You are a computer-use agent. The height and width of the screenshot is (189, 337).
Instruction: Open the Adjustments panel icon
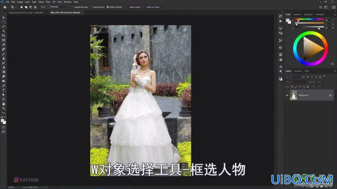pyautogui.click(x=280, y=60)
